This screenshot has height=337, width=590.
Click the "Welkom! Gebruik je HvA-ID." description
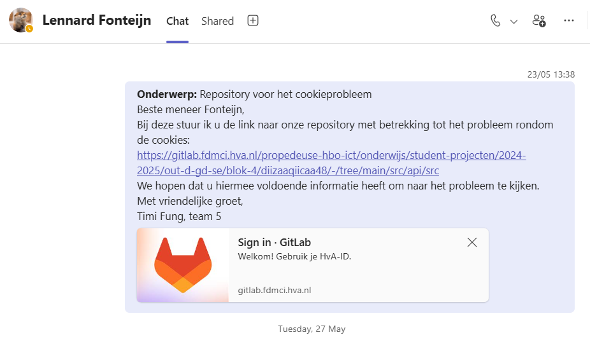point(294,256)
